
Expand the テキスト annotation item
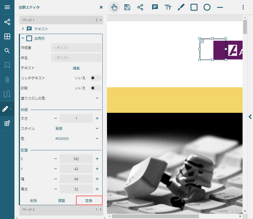(x=23, y=29)
